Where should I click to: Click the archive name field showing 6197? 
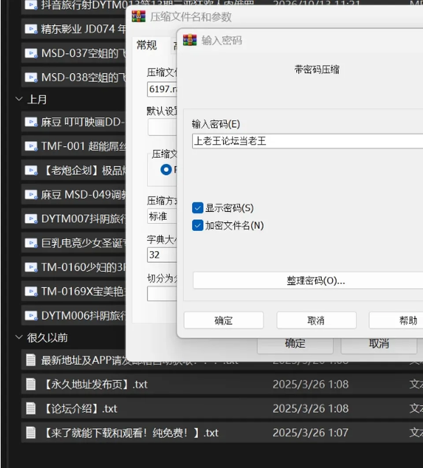click(162, 89)
